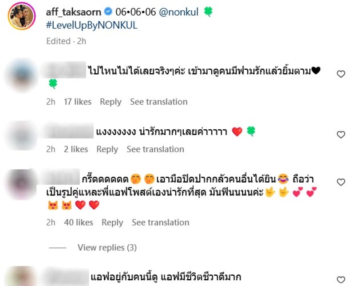This screenshot has height=286, width=355.
Task: See translation of the 40-likes comment
Action: coord(161,222)
